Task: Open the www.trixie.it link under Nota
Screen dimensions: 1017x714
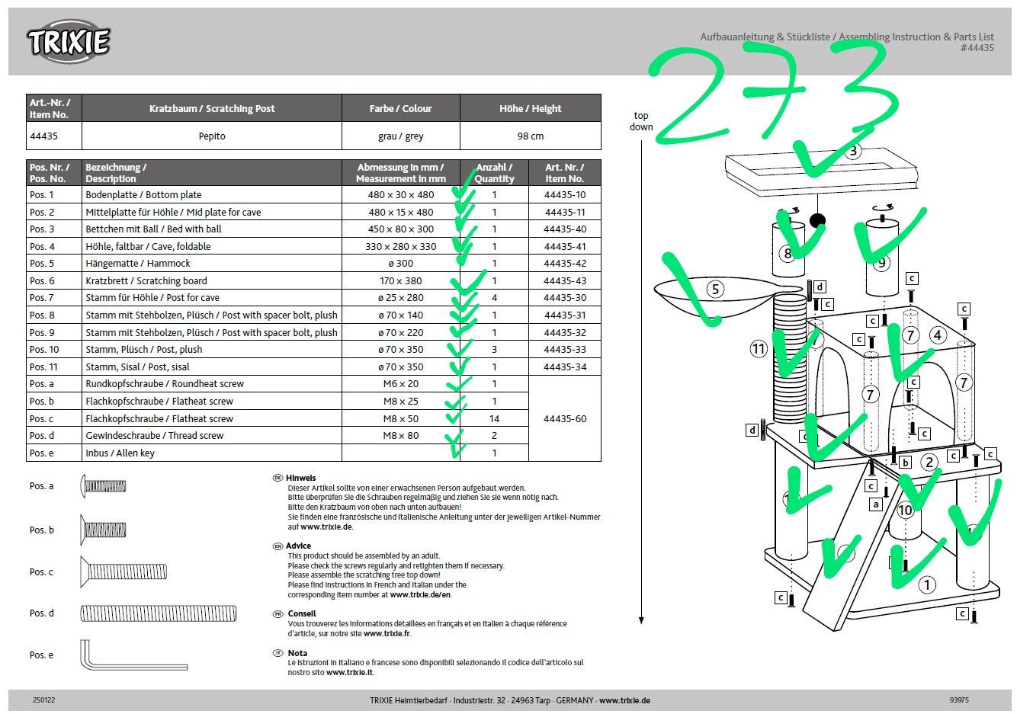Action: [350, 672]
